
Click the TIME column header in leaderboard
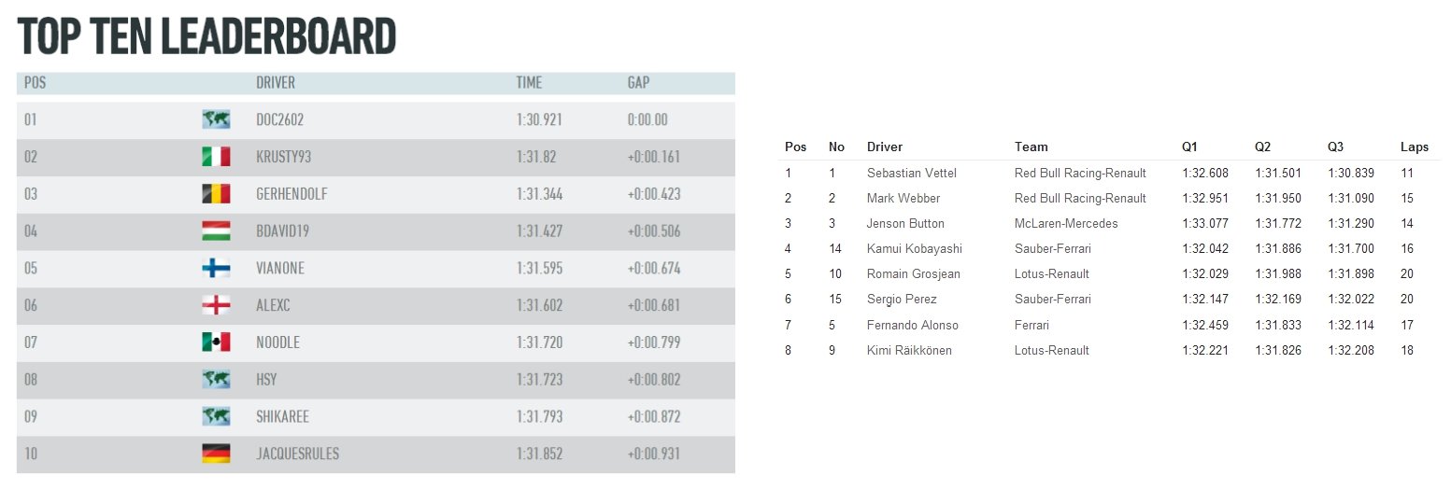529,83
